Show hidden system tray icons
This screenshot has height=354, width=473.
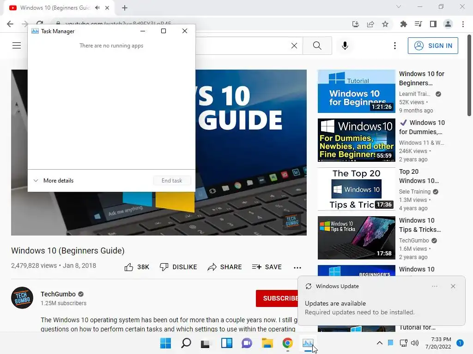click(380, 343)
